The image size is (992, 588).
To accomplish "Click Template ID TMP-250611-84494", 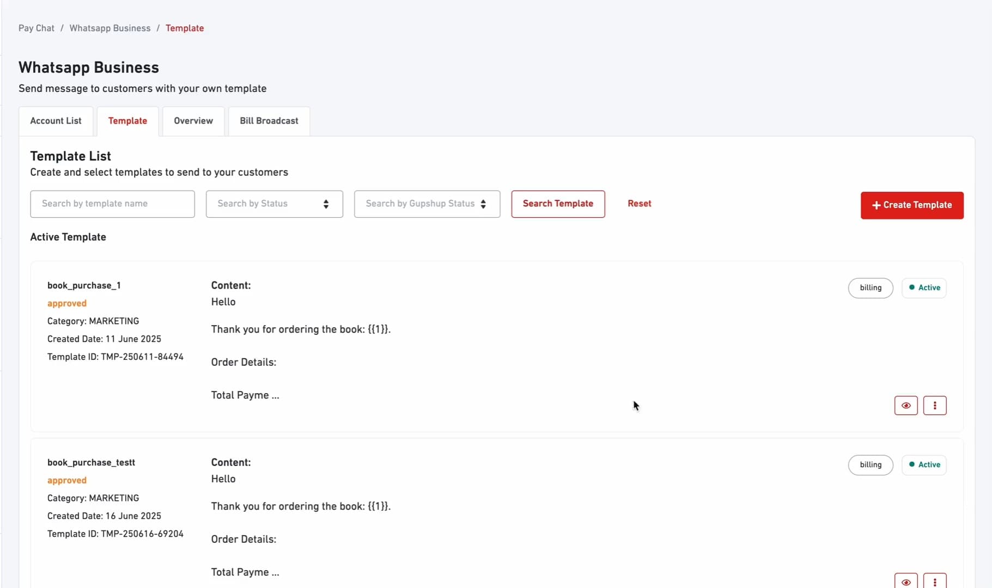I will (x=115, y=357).
